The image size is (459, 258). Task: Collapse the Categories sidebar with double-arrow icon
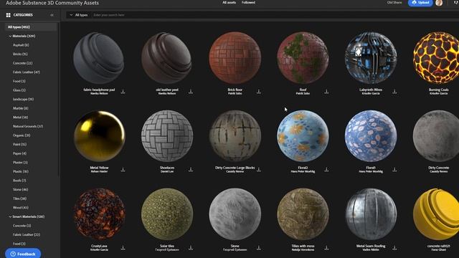(52, 15)
